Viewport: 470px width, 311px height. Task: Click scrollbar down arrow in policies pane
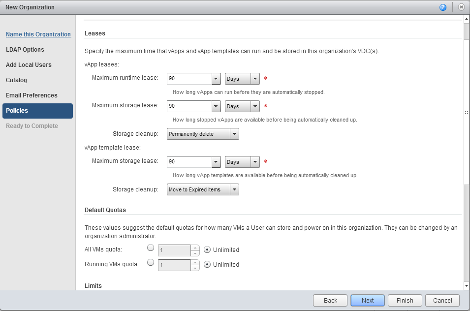pyautogui.click(x=466, y=286)
